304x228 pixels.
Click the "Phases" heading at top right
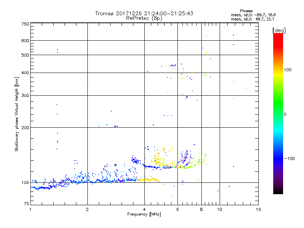246,11
